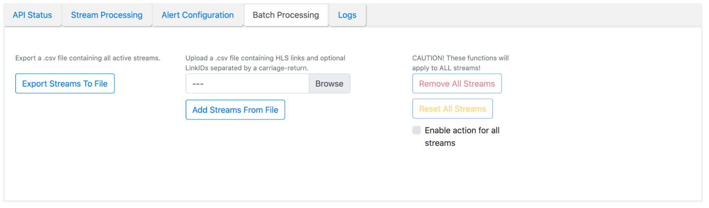
Task: Click the 'Upload a .csv file' instruction text
Action: [x=265, y=58]
